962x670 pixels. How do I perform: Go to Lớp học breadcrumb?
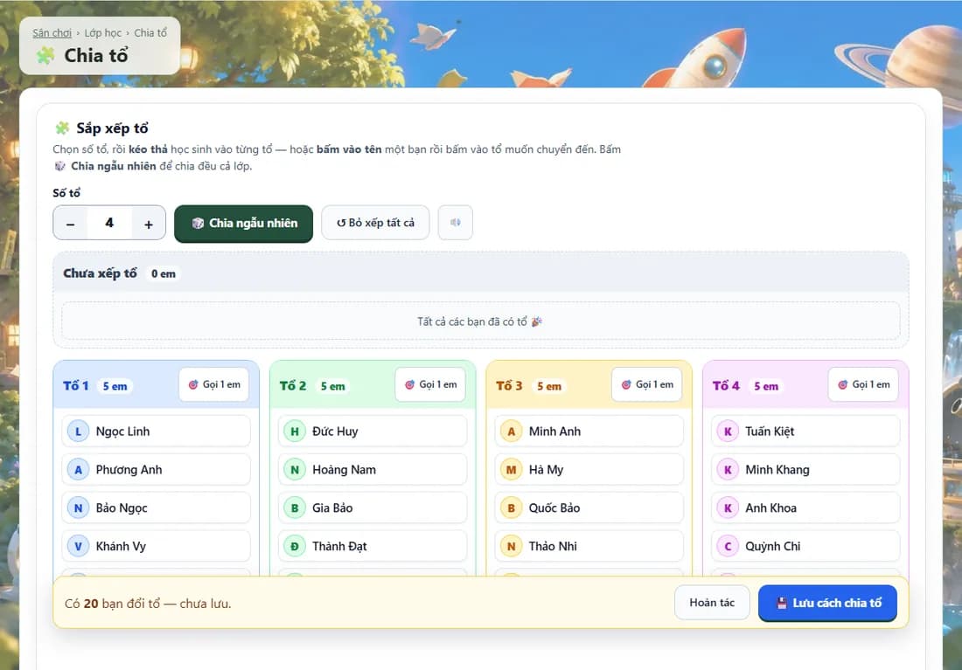pyautogui.click(x=103, y=33)
